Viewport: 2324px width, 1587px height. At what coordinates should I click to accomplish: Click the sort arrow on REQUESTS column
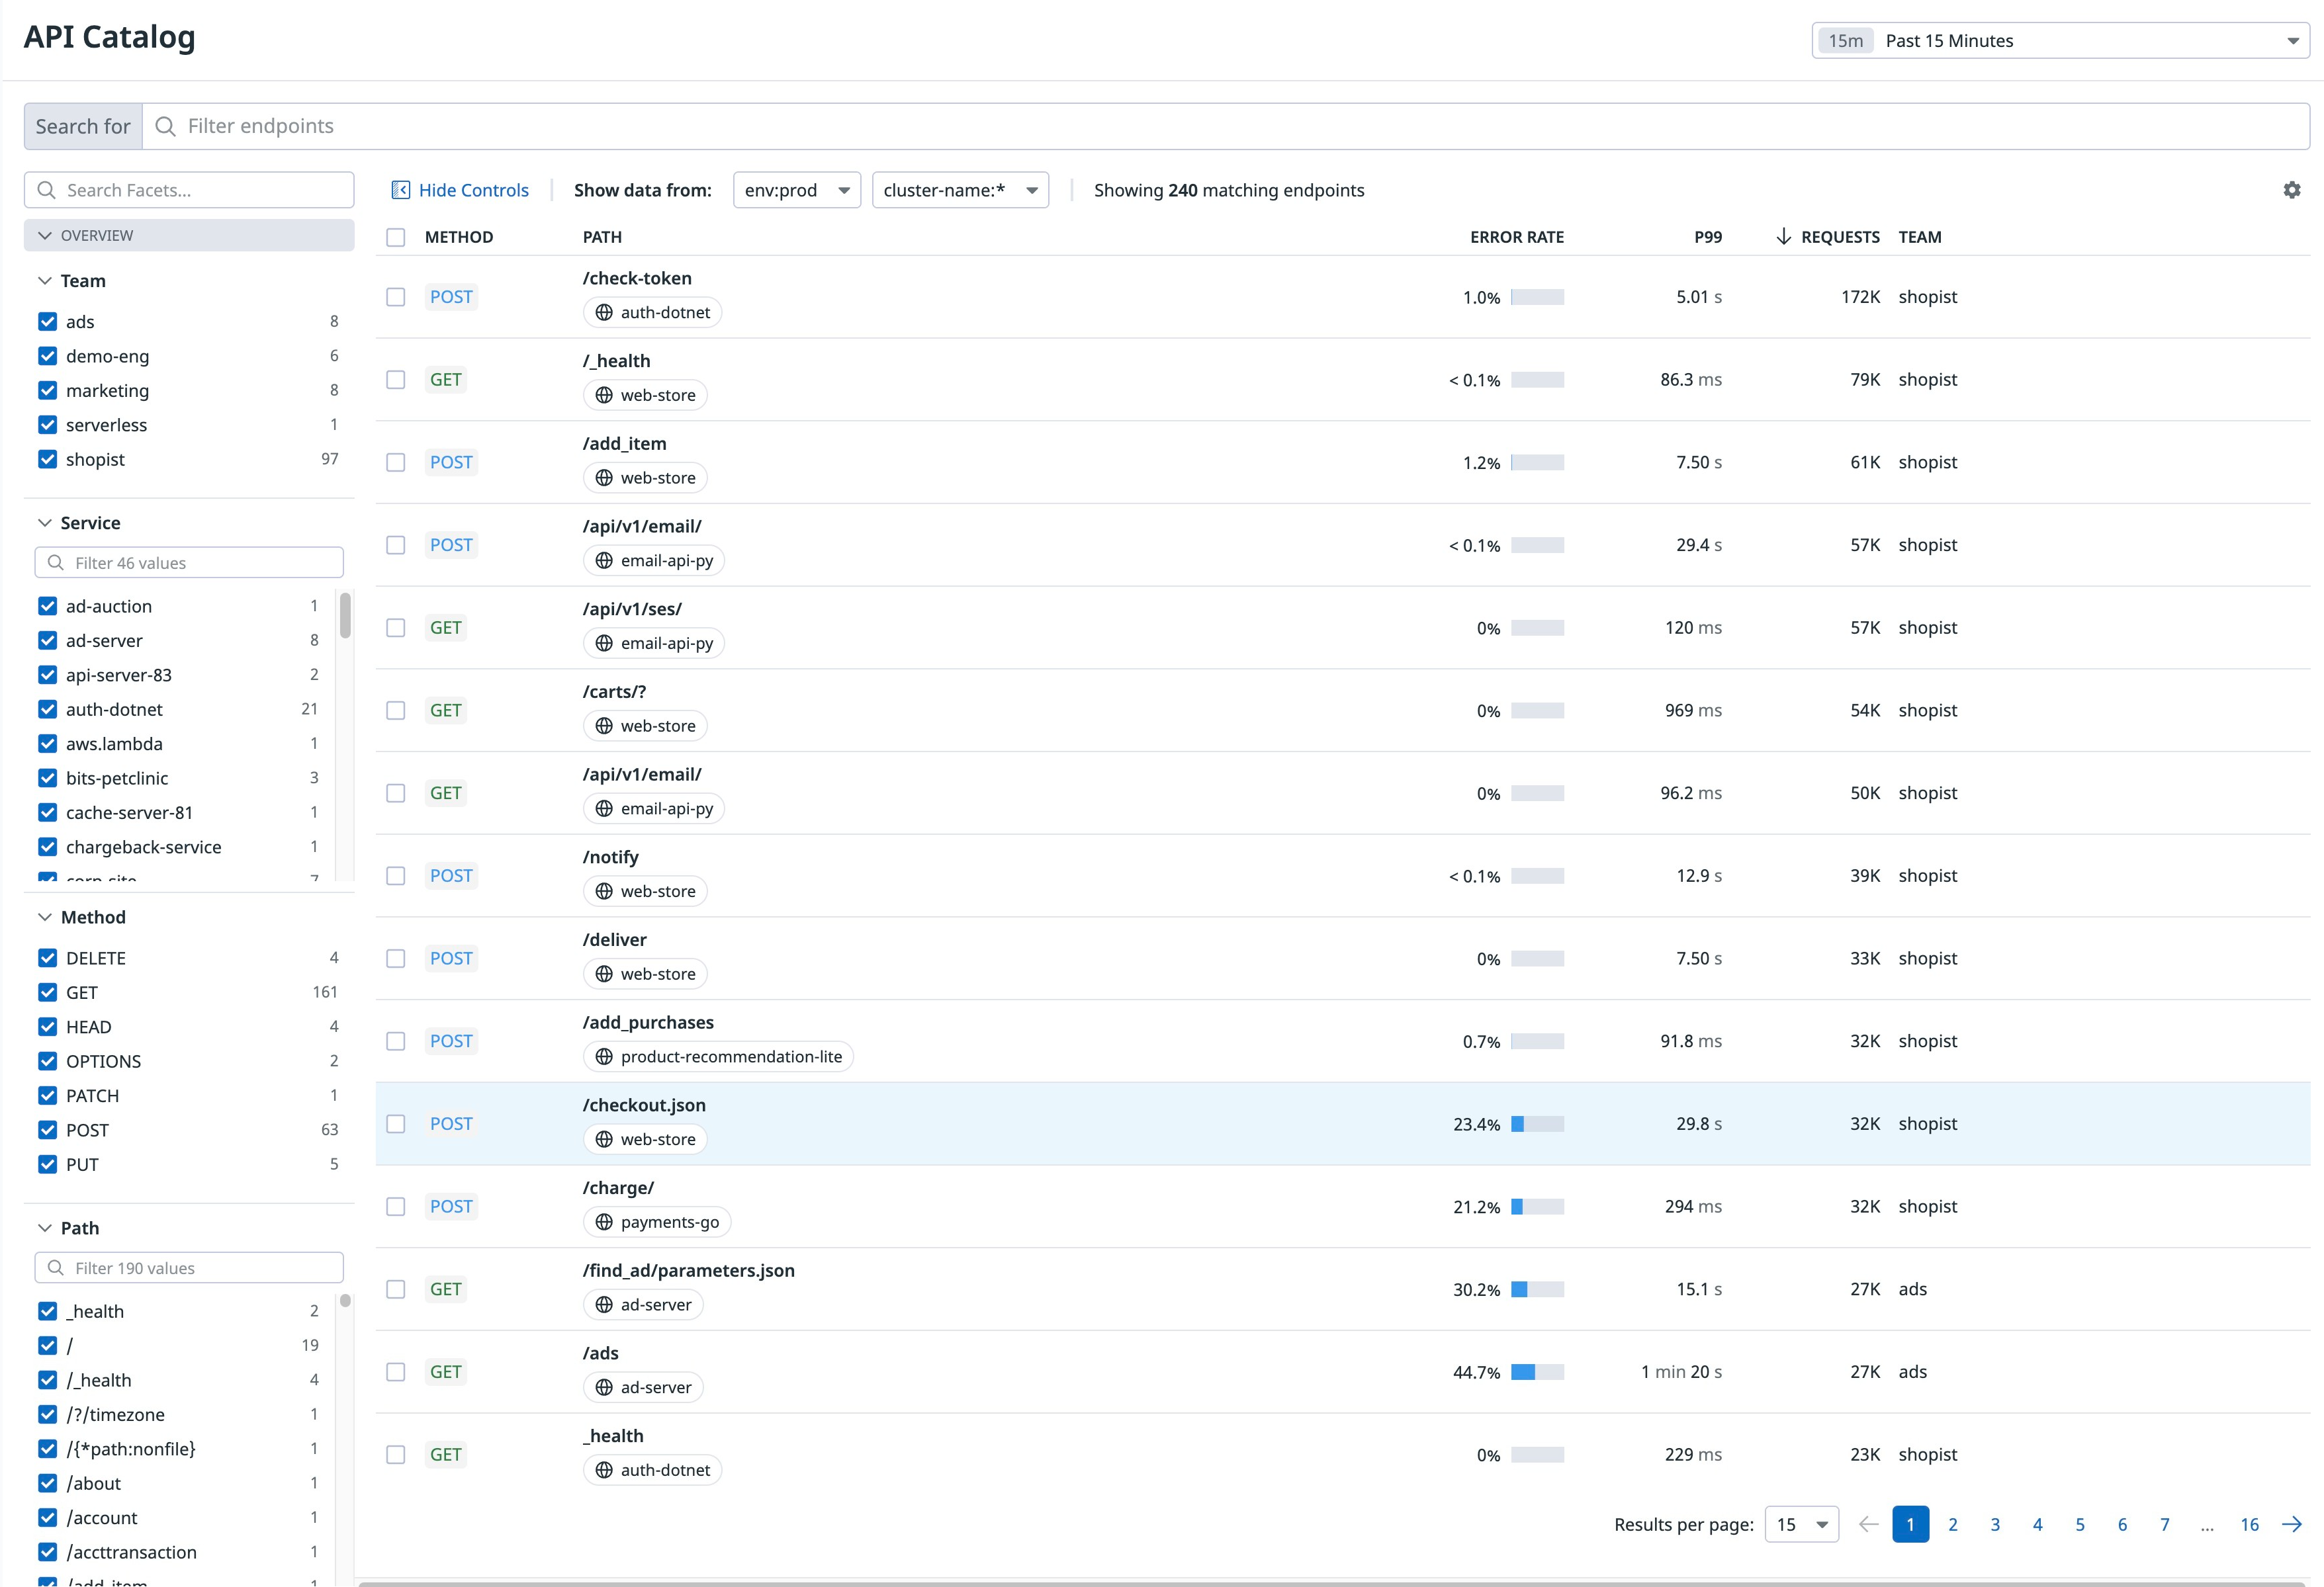click(x=1784, y=236)
